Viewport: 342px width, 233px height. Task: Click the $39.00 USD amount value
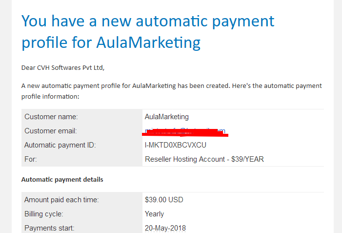tap(164, 200)
